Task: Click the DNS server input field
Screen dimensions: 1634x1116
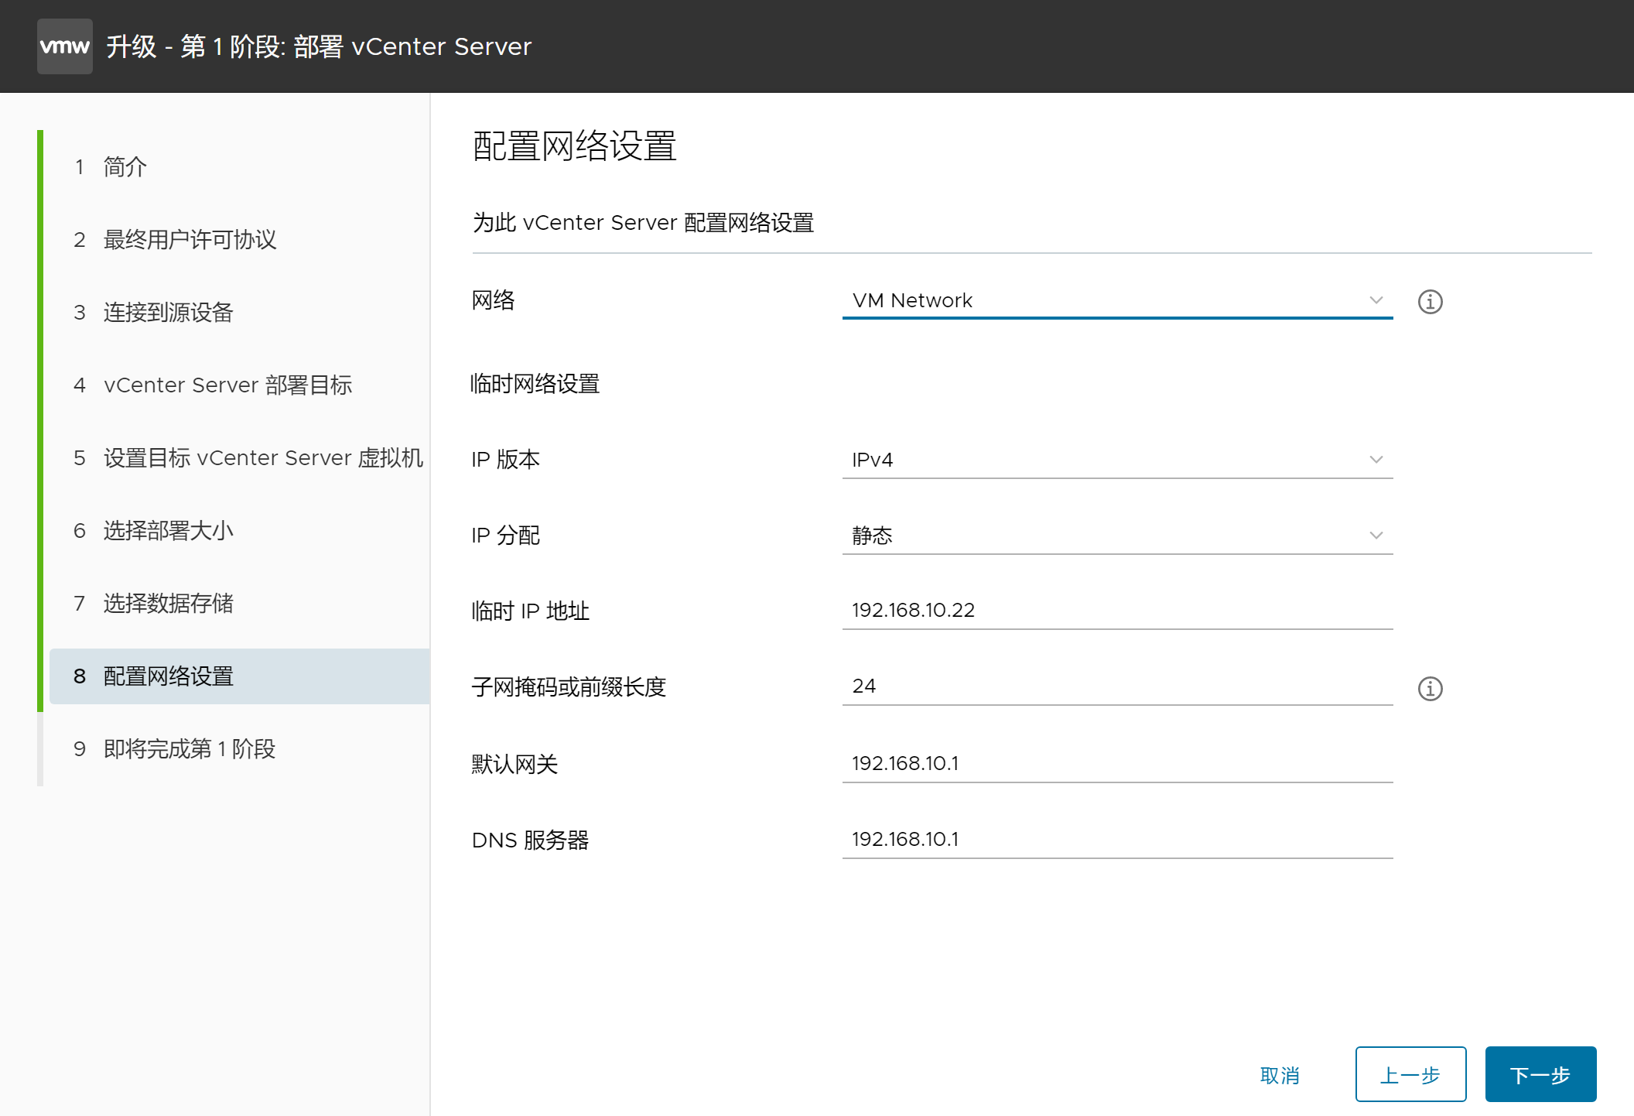Action: coord(1117,839)
